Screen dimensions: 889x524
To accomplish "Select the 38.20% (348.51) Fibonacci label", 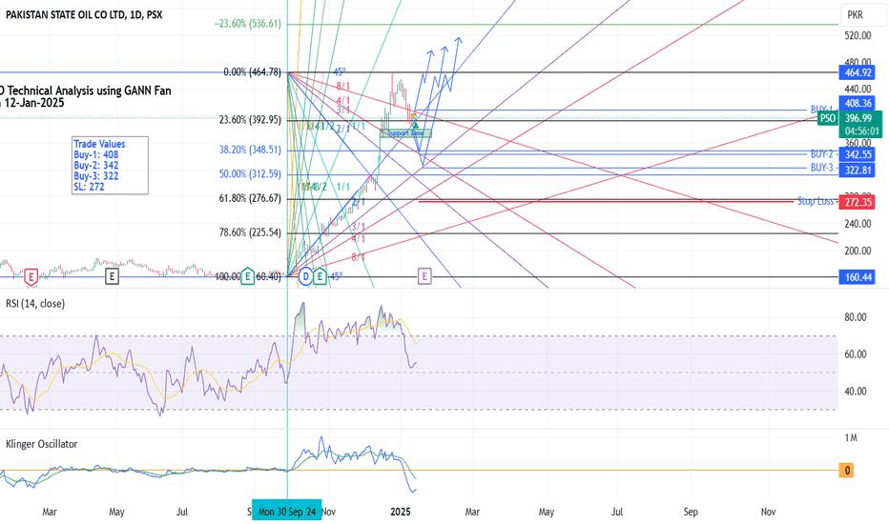I will [250, 150].
